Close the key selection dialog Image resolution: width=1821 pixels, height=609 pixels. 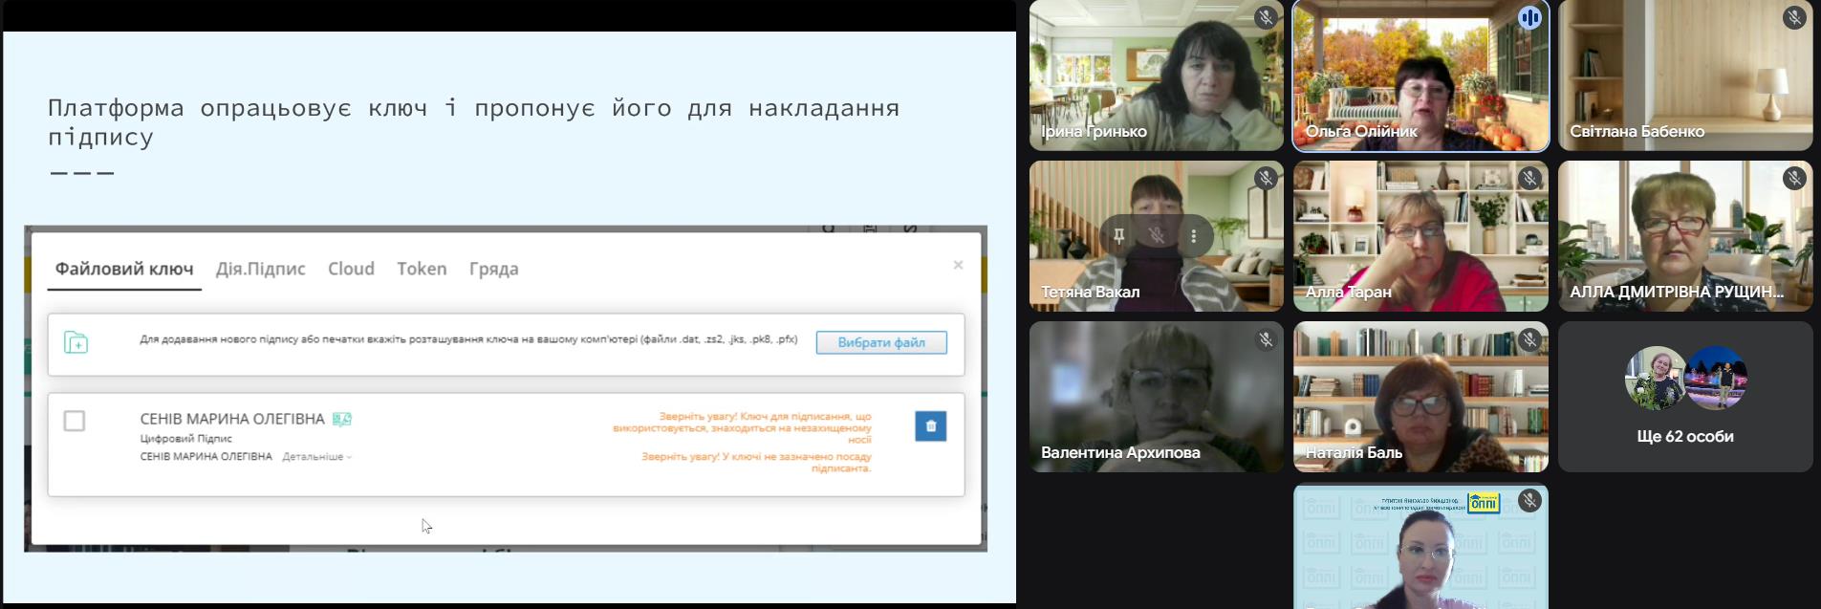958,265
